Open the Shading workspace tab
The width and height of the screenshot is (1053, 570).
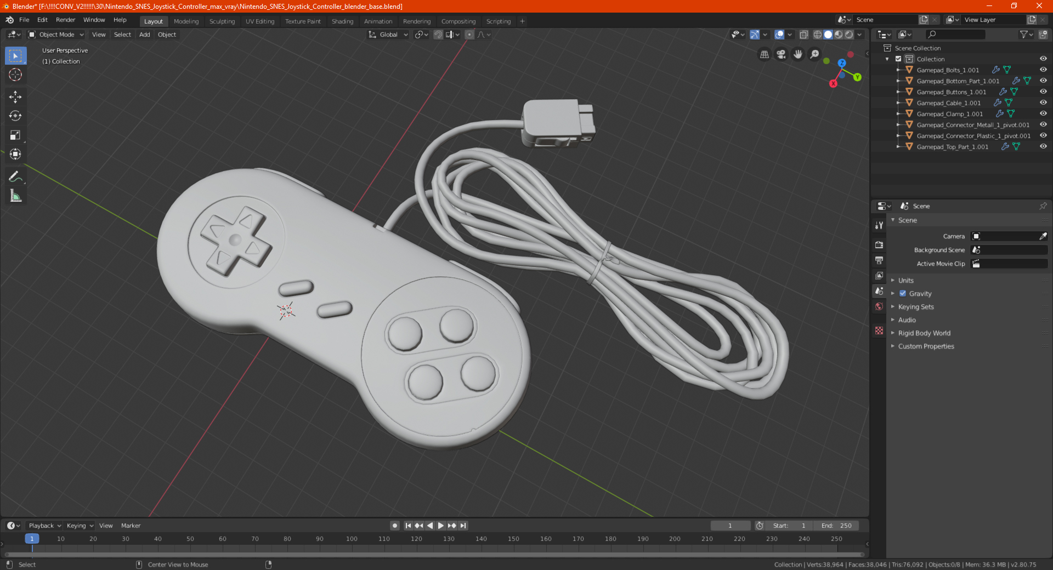tap(342, 21)
